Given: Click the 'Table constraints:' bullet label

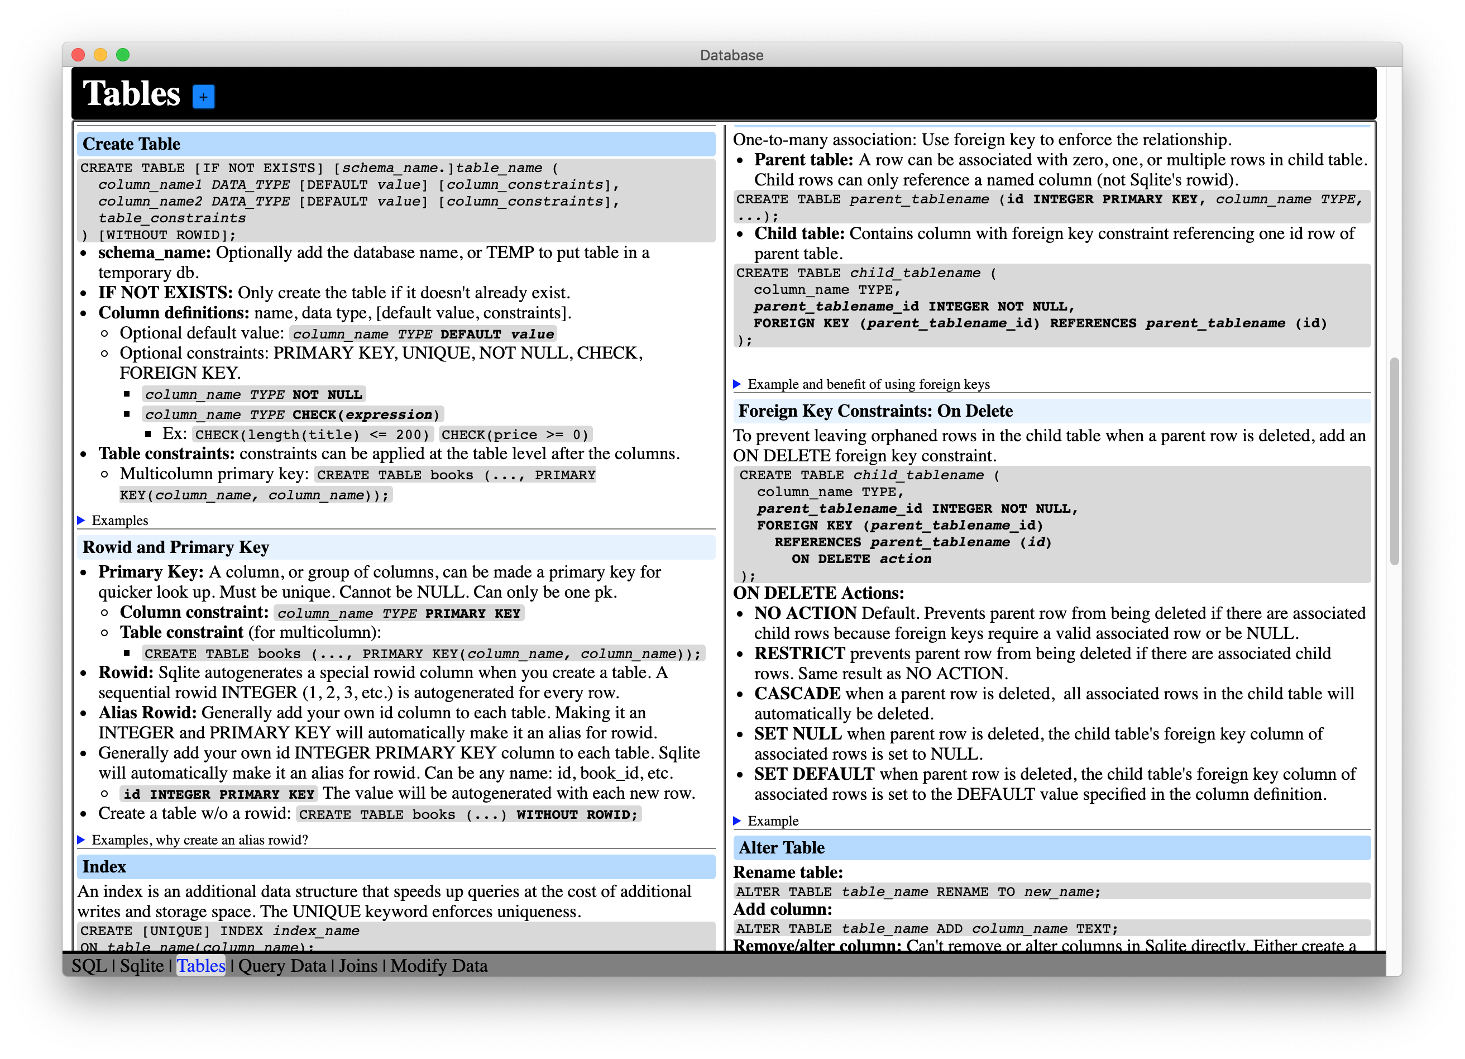Looking at the screenshot, I should [166, 454].
